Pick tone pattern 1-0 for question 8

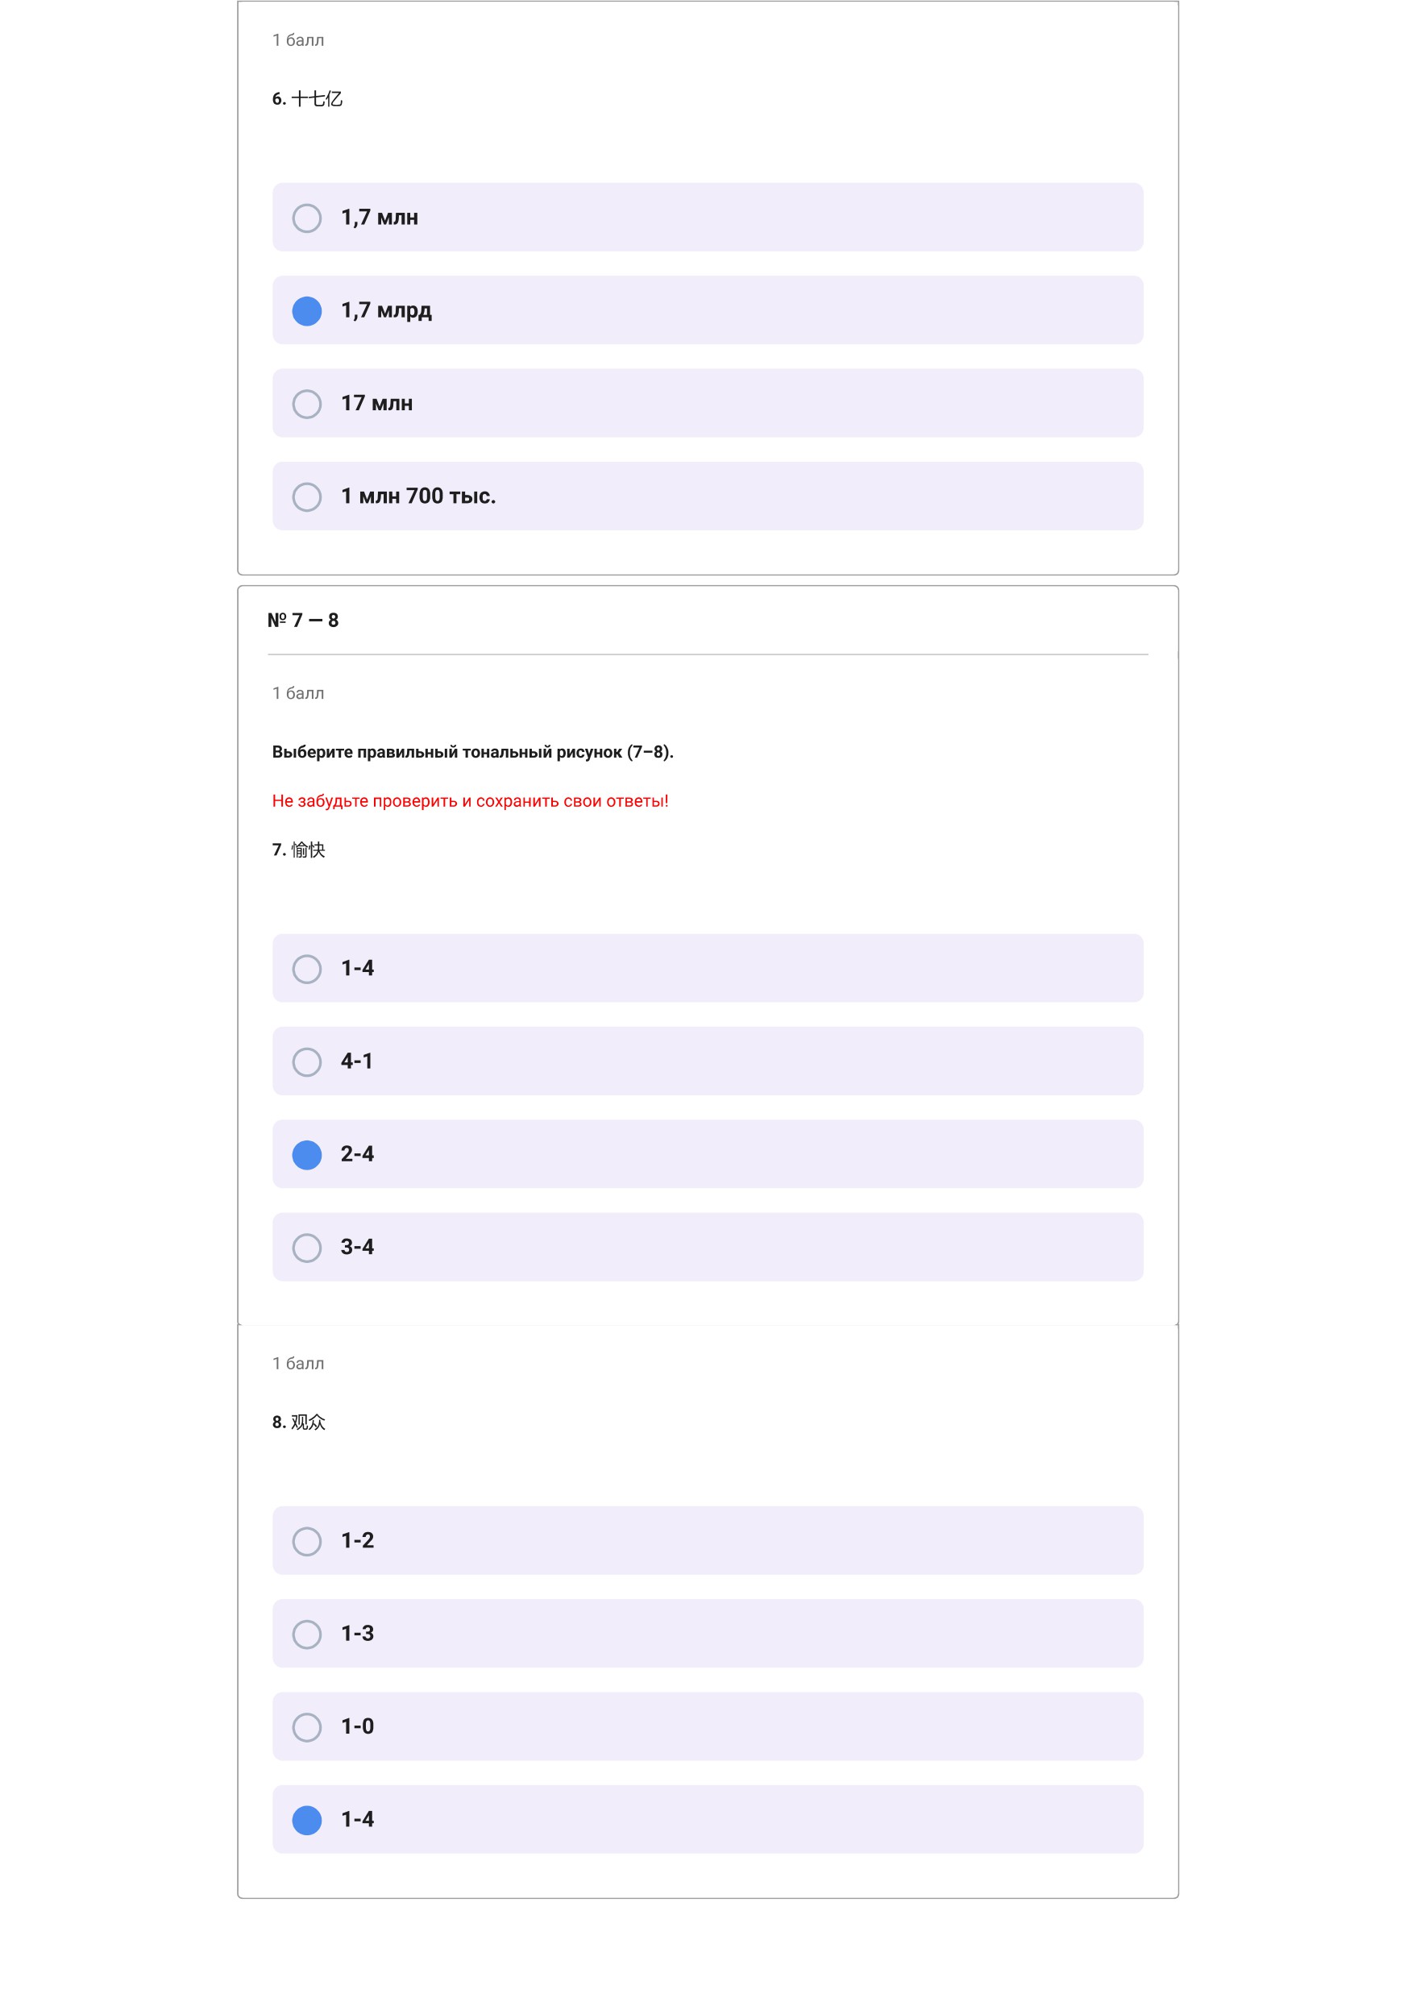(306, 1727)
